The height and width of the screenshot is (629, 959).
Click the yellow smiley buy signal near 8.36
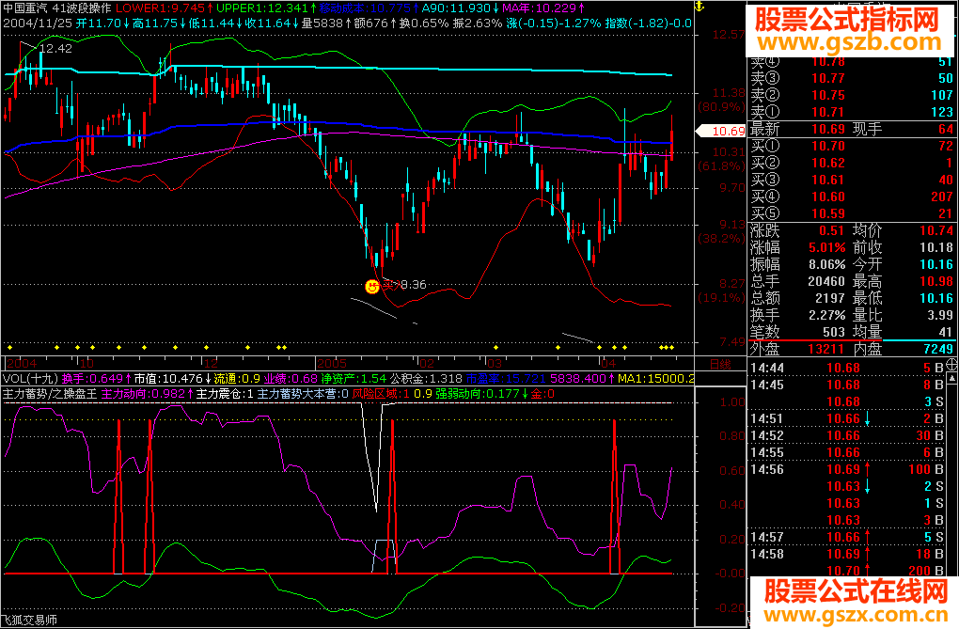click(x=372, y=286)
